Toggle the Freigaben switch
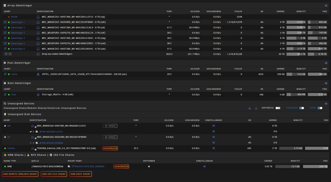This screenshot has height=182, width=331. coord(302,108)
